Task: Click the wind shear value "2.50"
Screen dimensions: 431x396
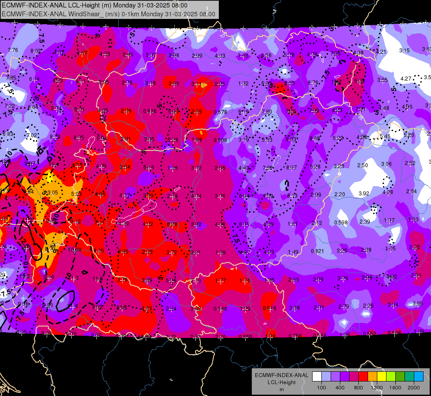Action: (363, 165)
